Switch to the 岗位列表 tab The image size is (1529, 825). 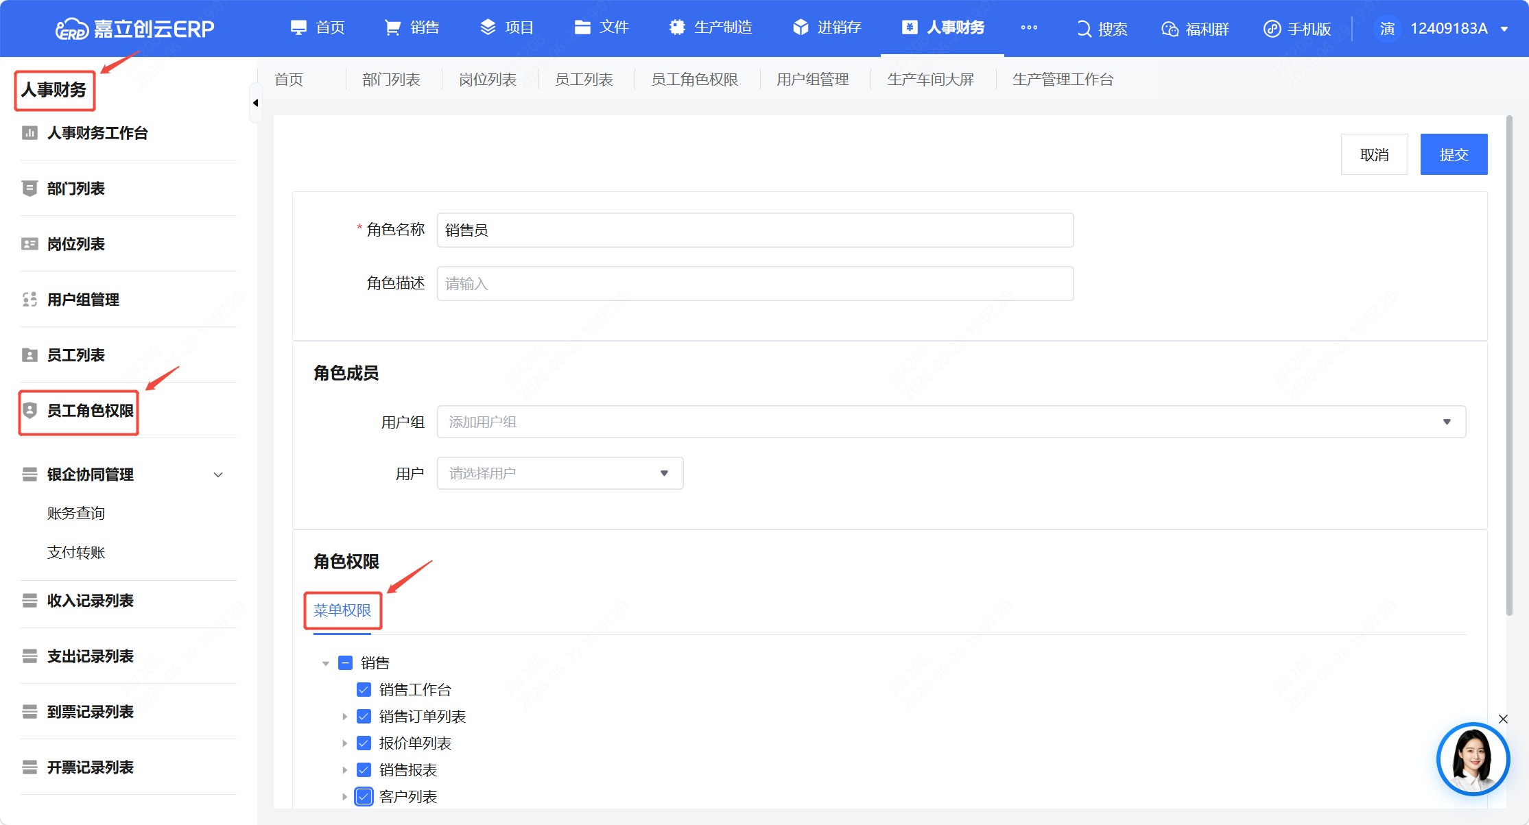[x=488, y=80]
